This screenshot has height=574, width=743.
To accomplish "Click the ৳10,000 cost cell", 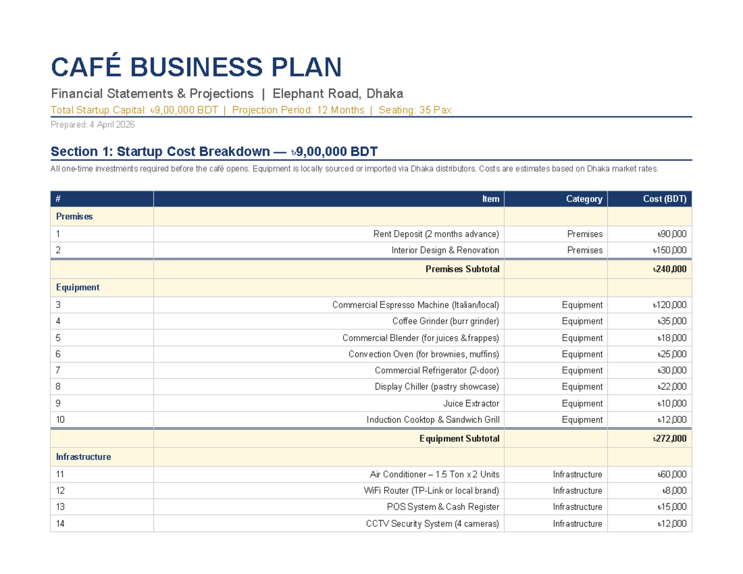I will (650, 403).
